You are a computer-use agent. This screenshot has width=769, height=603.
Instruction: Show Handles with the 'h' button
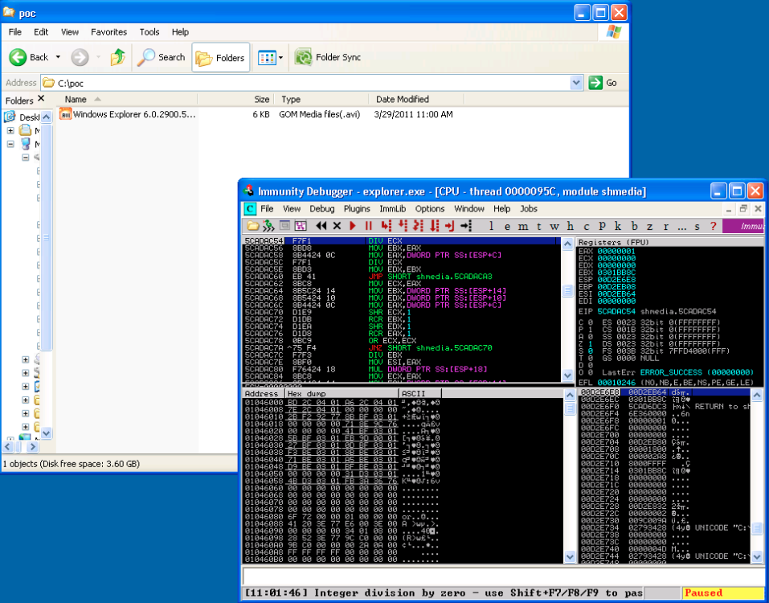(571, 226)
